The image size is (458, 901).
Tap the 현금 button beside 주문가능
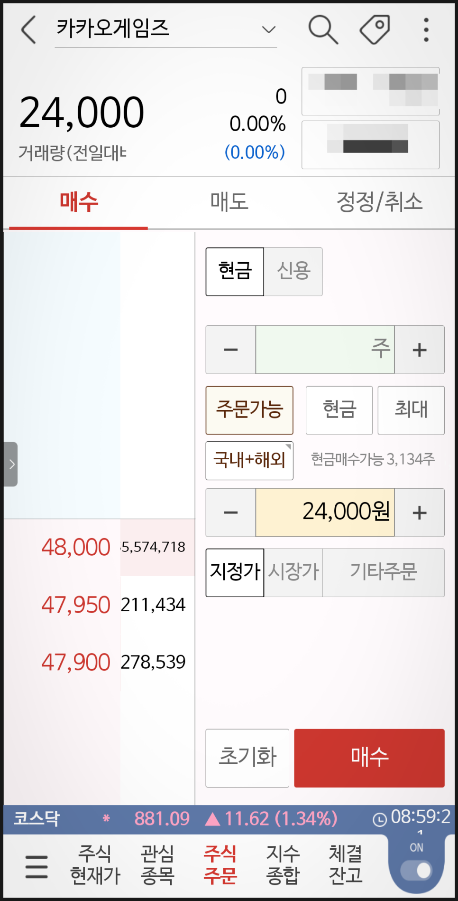coord(339,410)
